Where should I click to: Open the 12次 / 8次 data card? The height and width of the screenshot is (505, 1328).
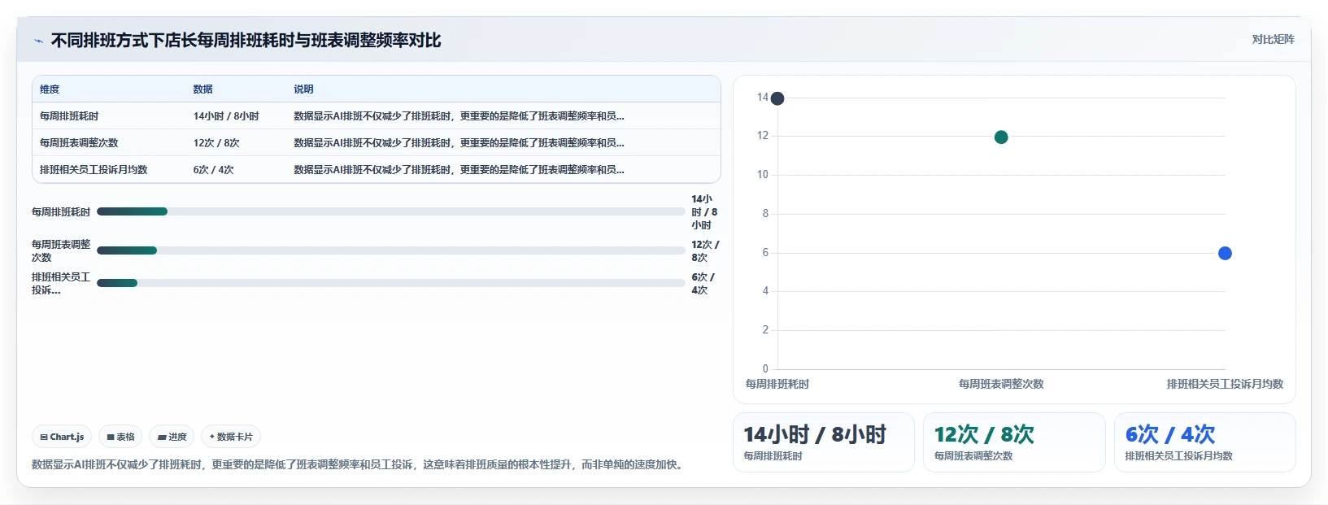point(1014,442)
